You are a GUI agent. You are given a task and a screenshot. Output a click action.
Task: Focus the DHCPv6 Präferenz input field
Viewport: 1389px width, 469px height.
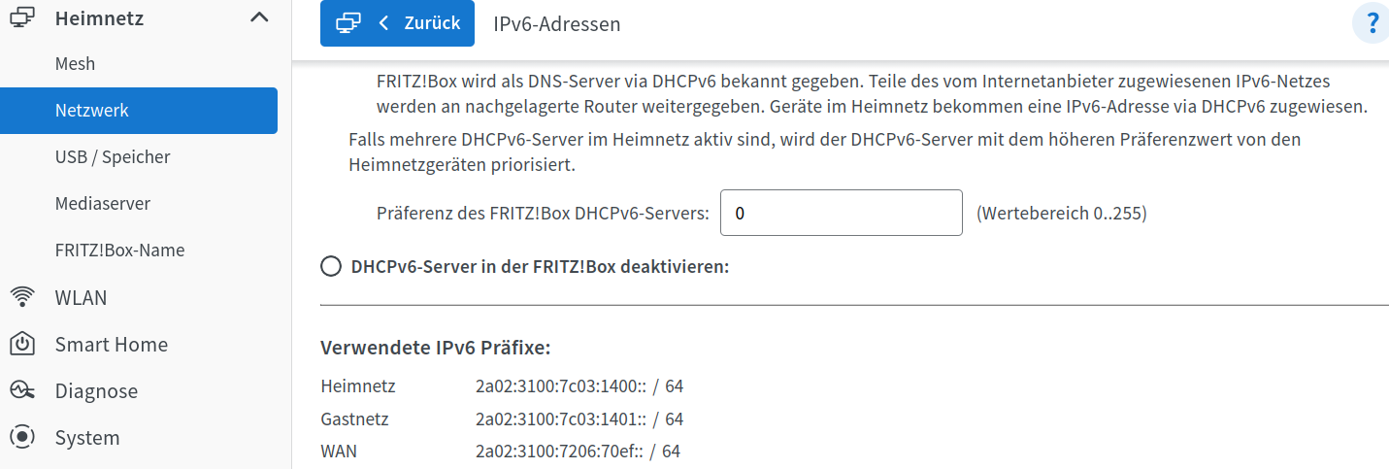click(x=841, y=213)
